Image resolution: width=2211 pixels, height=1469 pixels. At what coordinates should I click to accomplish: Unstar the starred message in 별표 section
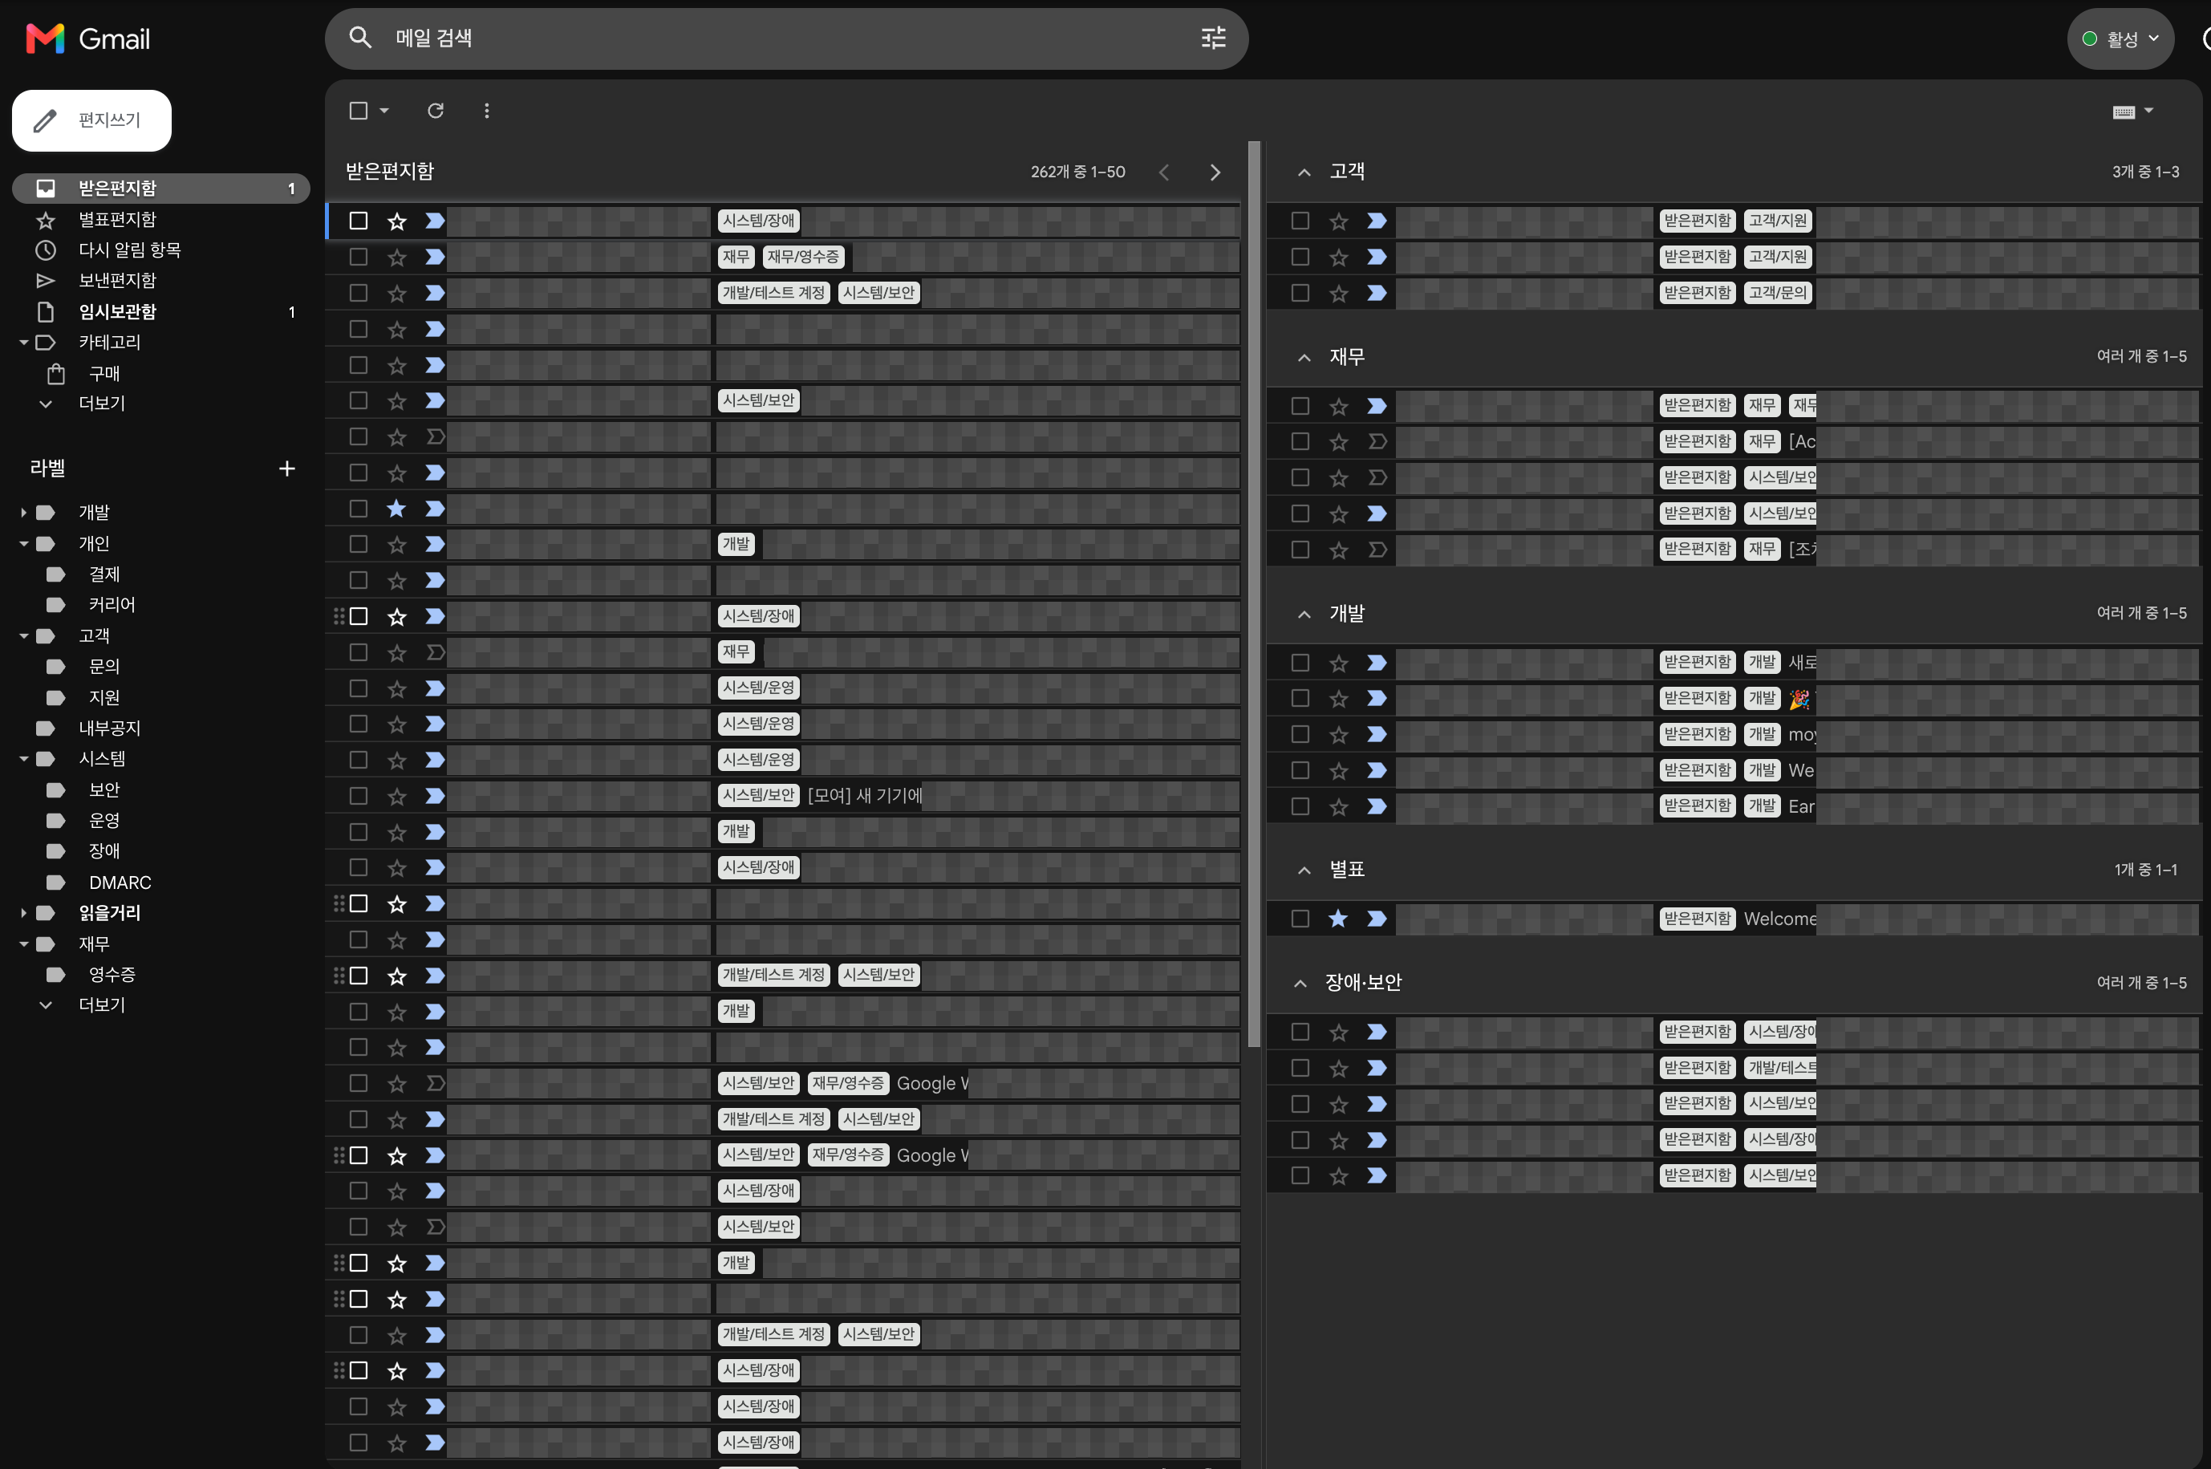pyautogui.click(x=1338, y=919)
